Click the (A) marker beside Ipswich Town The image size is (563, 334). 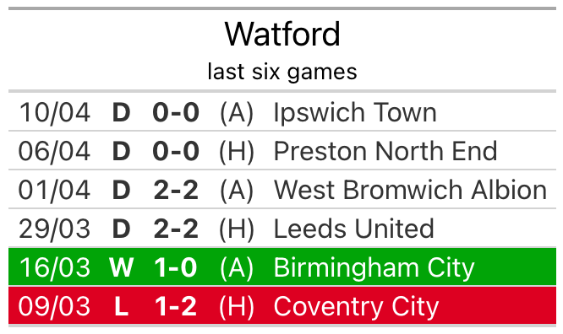[237, 112]
